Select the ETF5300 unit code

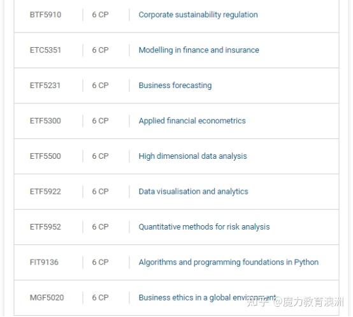coord(45,121)
